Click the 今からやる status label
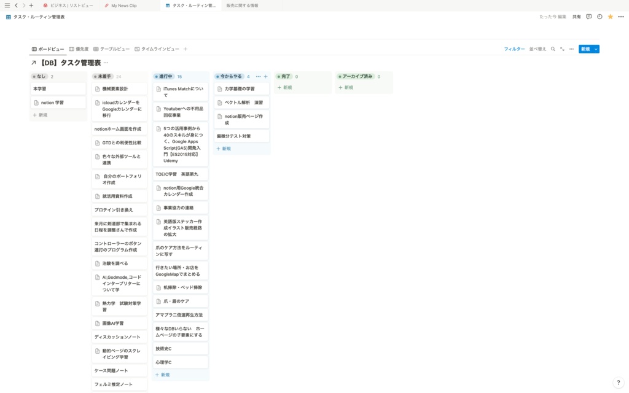 point(229,76)
